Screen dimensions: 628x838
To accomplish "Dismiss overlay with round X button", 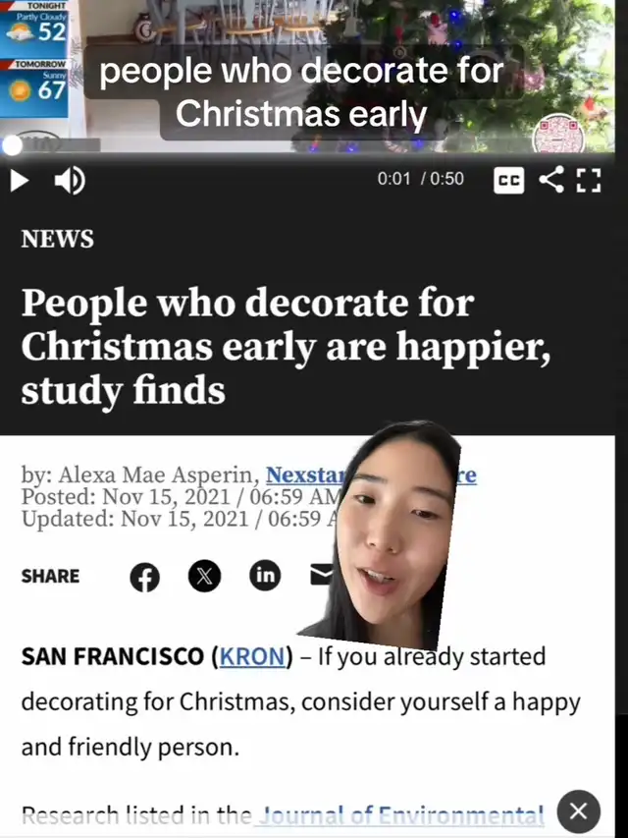I will pyautogui.click(x=578, y=811).
